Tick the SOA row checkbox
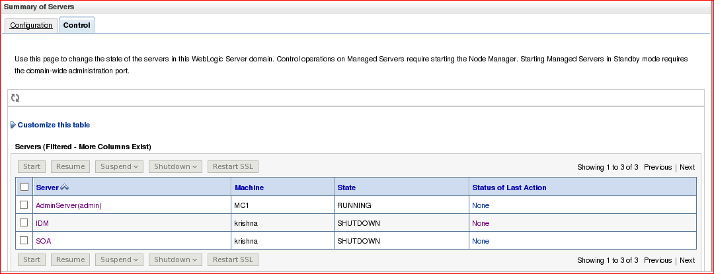This screenshot has height=274, width=714. pyautogui.click(x=24, y=240)
